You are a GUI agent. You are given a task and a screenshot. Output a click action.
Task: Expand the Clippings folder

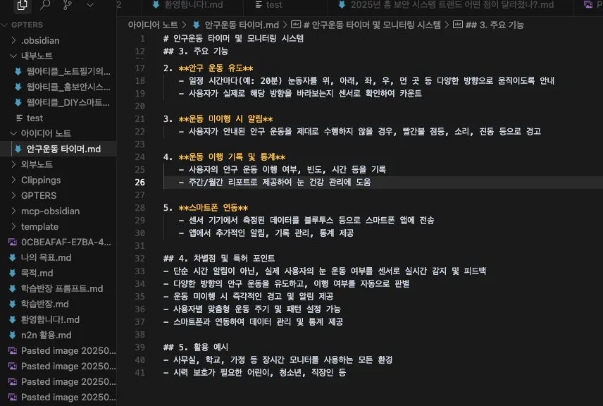point(41,180)
